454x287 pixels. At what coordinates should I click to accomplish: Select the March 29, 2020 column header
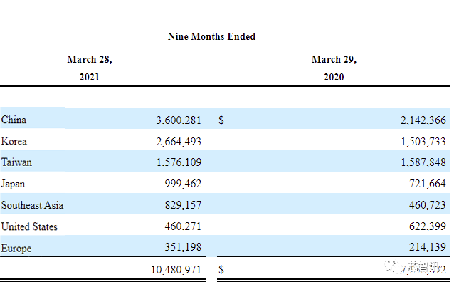coord(334,68)
